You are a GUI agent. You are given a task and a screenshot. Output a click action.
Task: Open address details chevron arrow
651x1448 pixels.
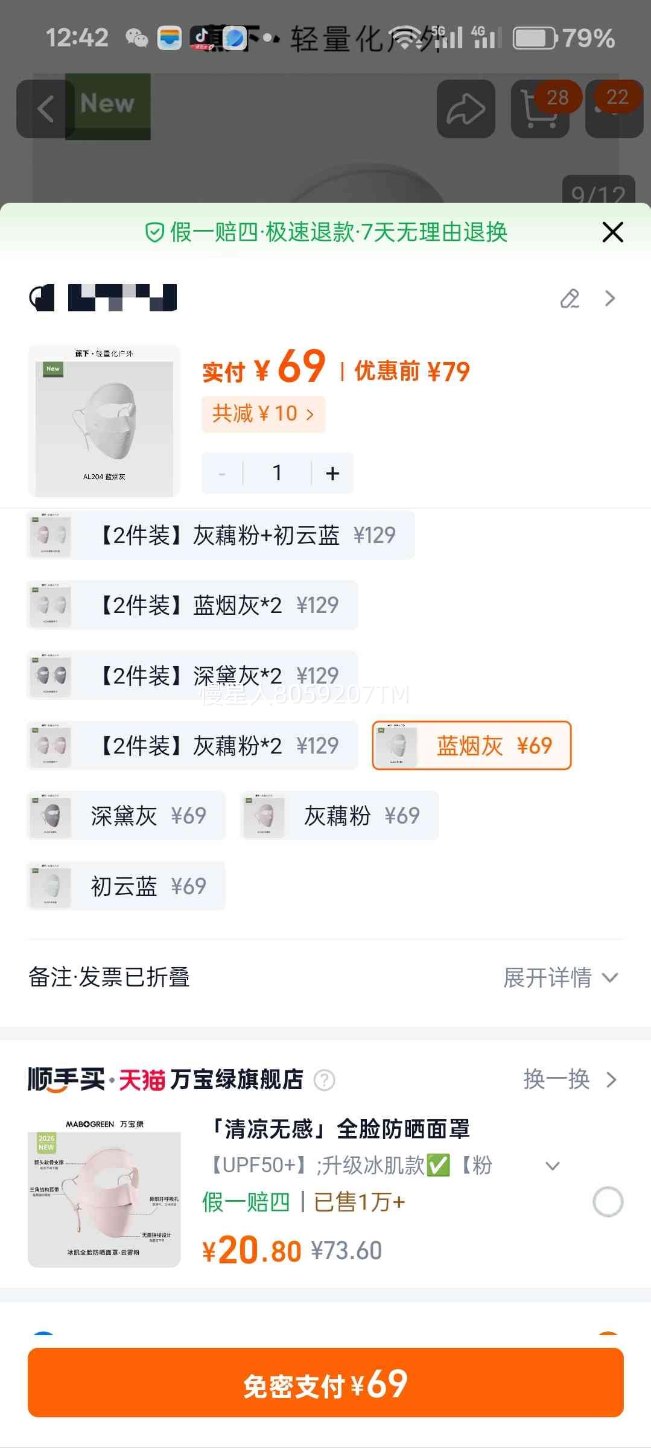coord(610,299)
